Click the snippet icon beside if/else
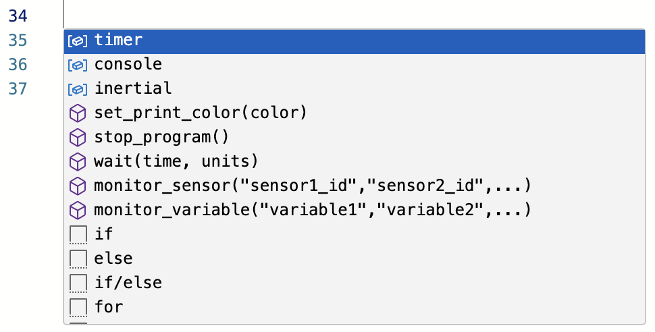655x332 pixels. click(78, 283)
